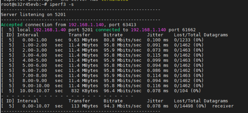Image resolution: width=248 pixels, height=113 pixels.
Task: Select datagrams '0/14498 (0%)'
Action: (190, 106)
